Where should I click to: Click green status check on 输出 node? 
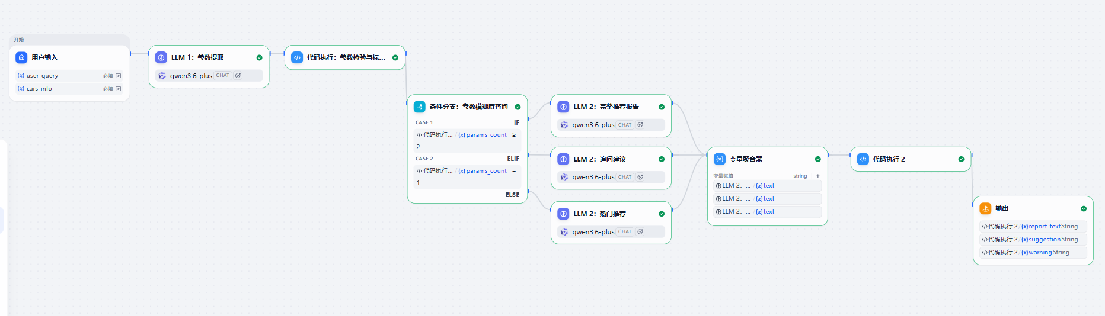coord(1084,208)
